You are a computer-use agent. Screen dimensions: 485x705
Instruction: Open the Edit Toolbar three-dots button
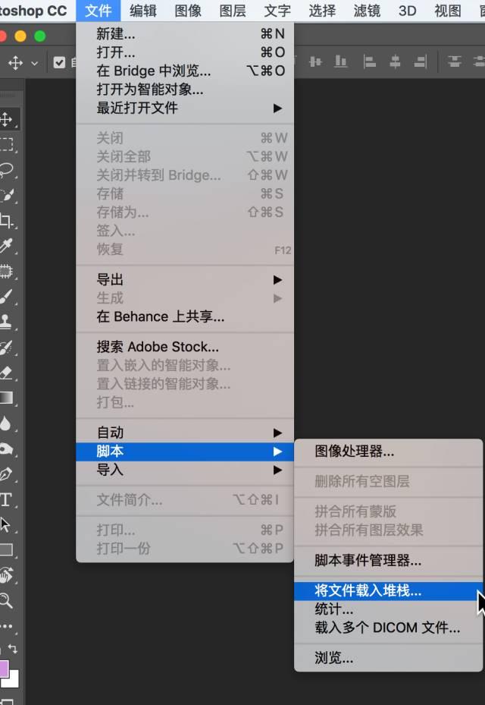[6, 625]
